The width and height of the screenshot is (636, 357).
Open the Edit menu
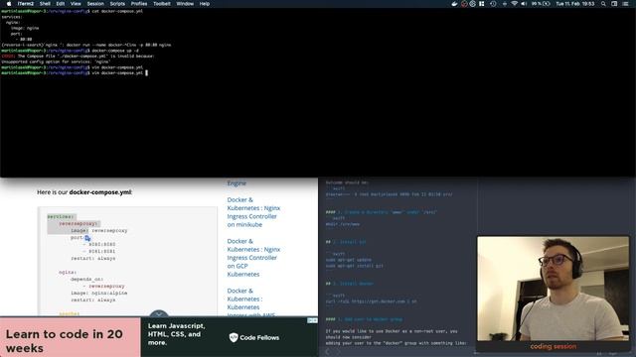point(61,4)
